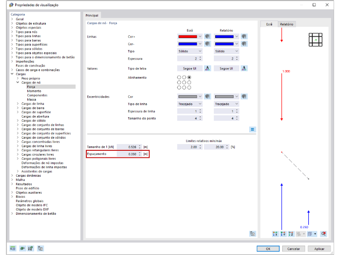Select middle-right alignment radio button
The height and width of the screenshot is (255, 340).
click(189, 82)
